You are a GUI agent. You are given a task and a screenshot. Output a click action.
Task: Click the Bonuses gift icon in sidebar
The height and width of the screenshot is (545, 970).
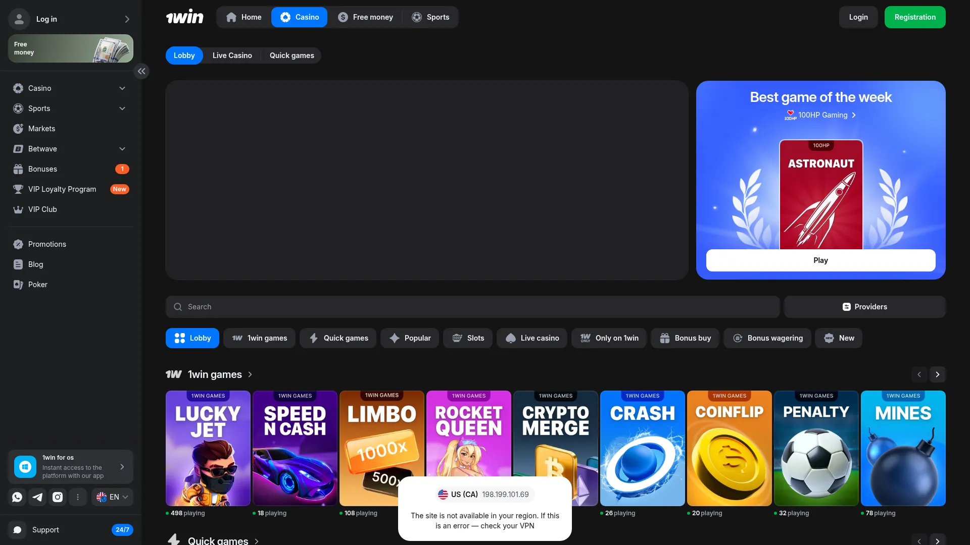point(18,169)
